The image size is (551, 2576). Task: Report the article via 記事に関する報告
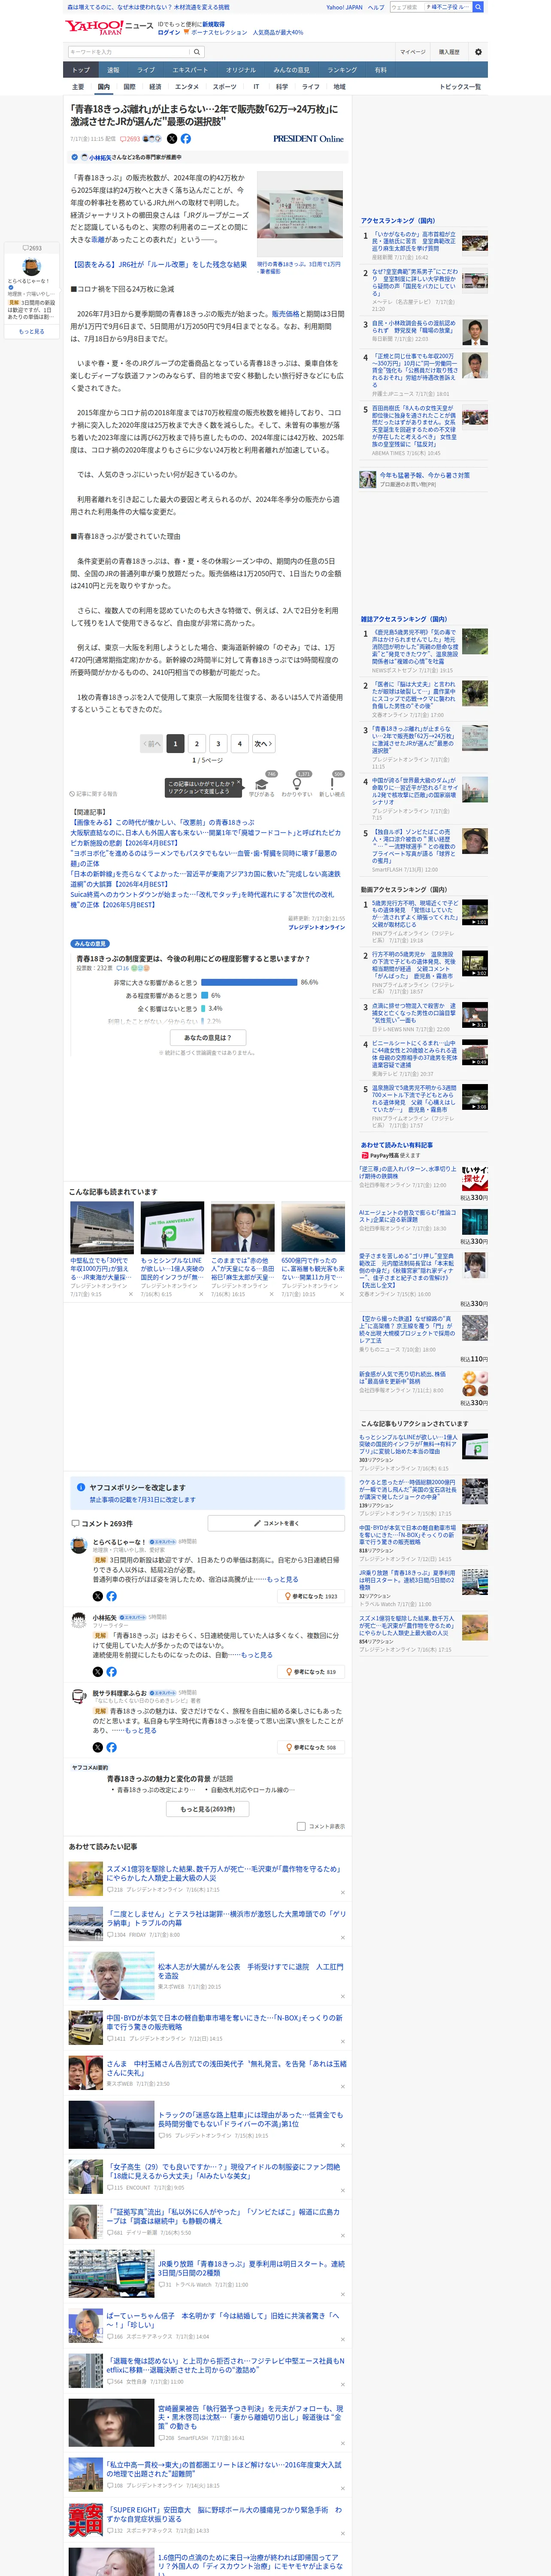93,794
